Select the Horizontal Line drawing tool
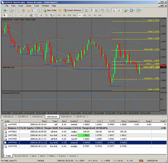The image size is (168, 163). pos(21,15)
